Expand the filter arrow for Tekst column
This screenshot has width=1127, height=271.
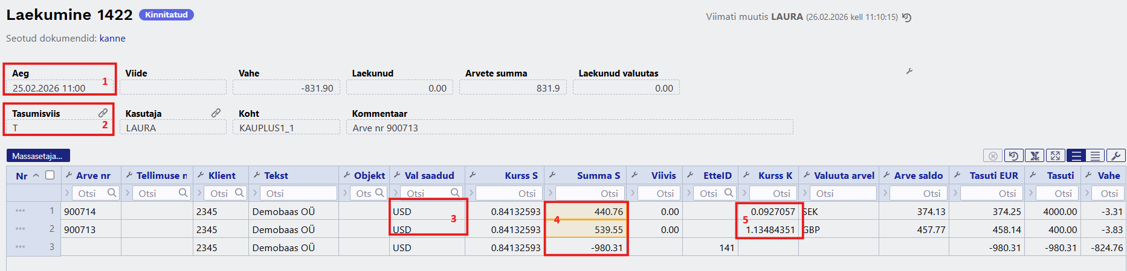(x=254, y=193)
